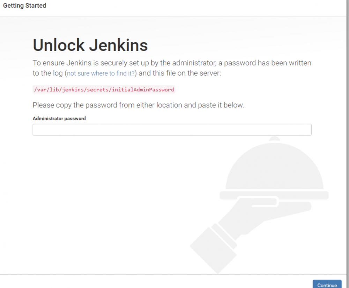The image size is (349, 288).
Task: Click the 'Getting Started' header label
Action: pos(24,6)
